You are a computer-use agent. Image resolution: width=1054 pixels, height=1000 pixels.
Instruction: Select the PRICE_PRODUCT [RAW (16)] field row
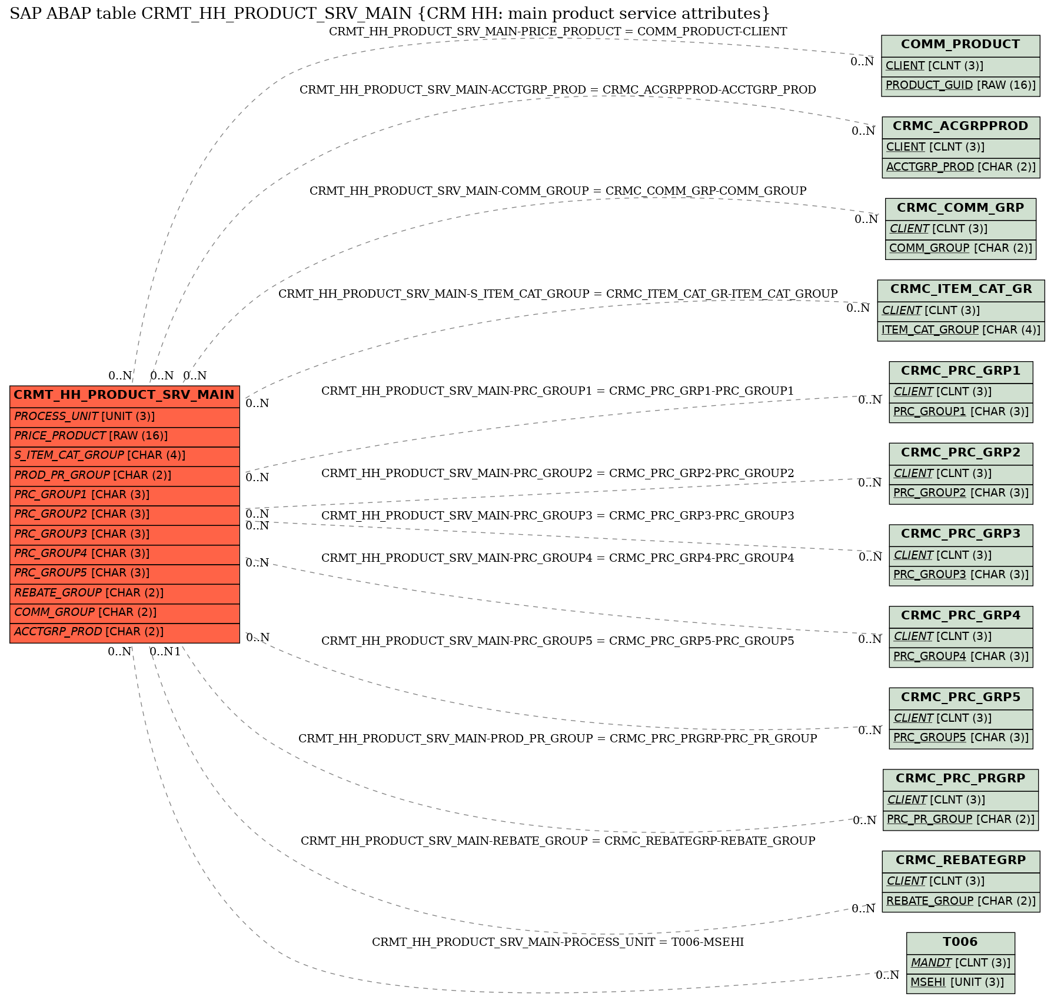point(125,436)
